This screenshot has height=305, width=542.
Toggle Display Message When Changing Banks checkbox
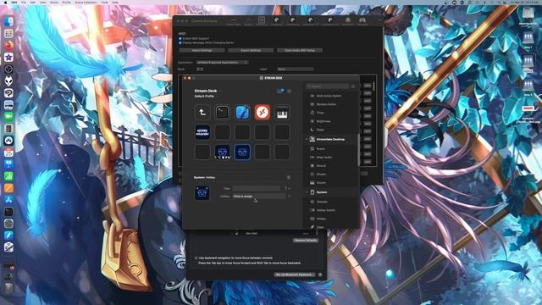click(180, 43)
